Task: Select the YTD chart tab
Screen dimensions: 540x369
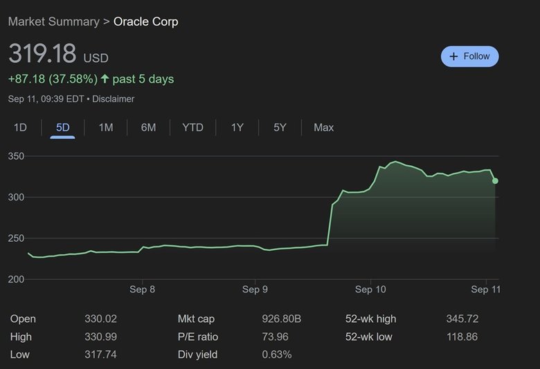Action: [193, 128]
